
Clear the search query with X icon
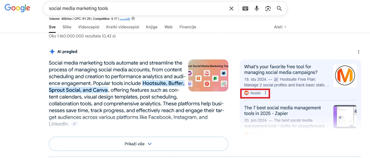click(231, 8)
